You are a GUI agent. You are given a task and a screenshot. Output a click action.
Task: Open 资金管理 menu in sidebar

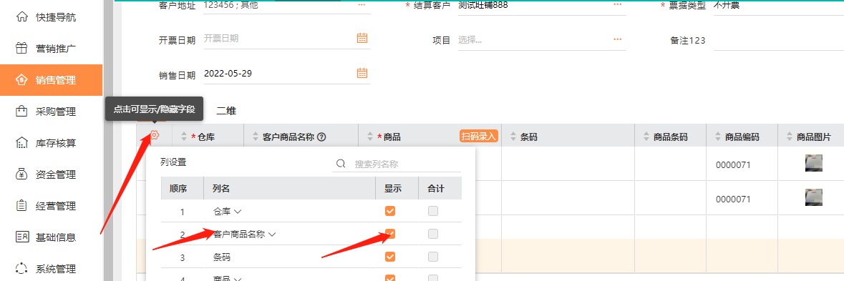click(x=51, y=174)
